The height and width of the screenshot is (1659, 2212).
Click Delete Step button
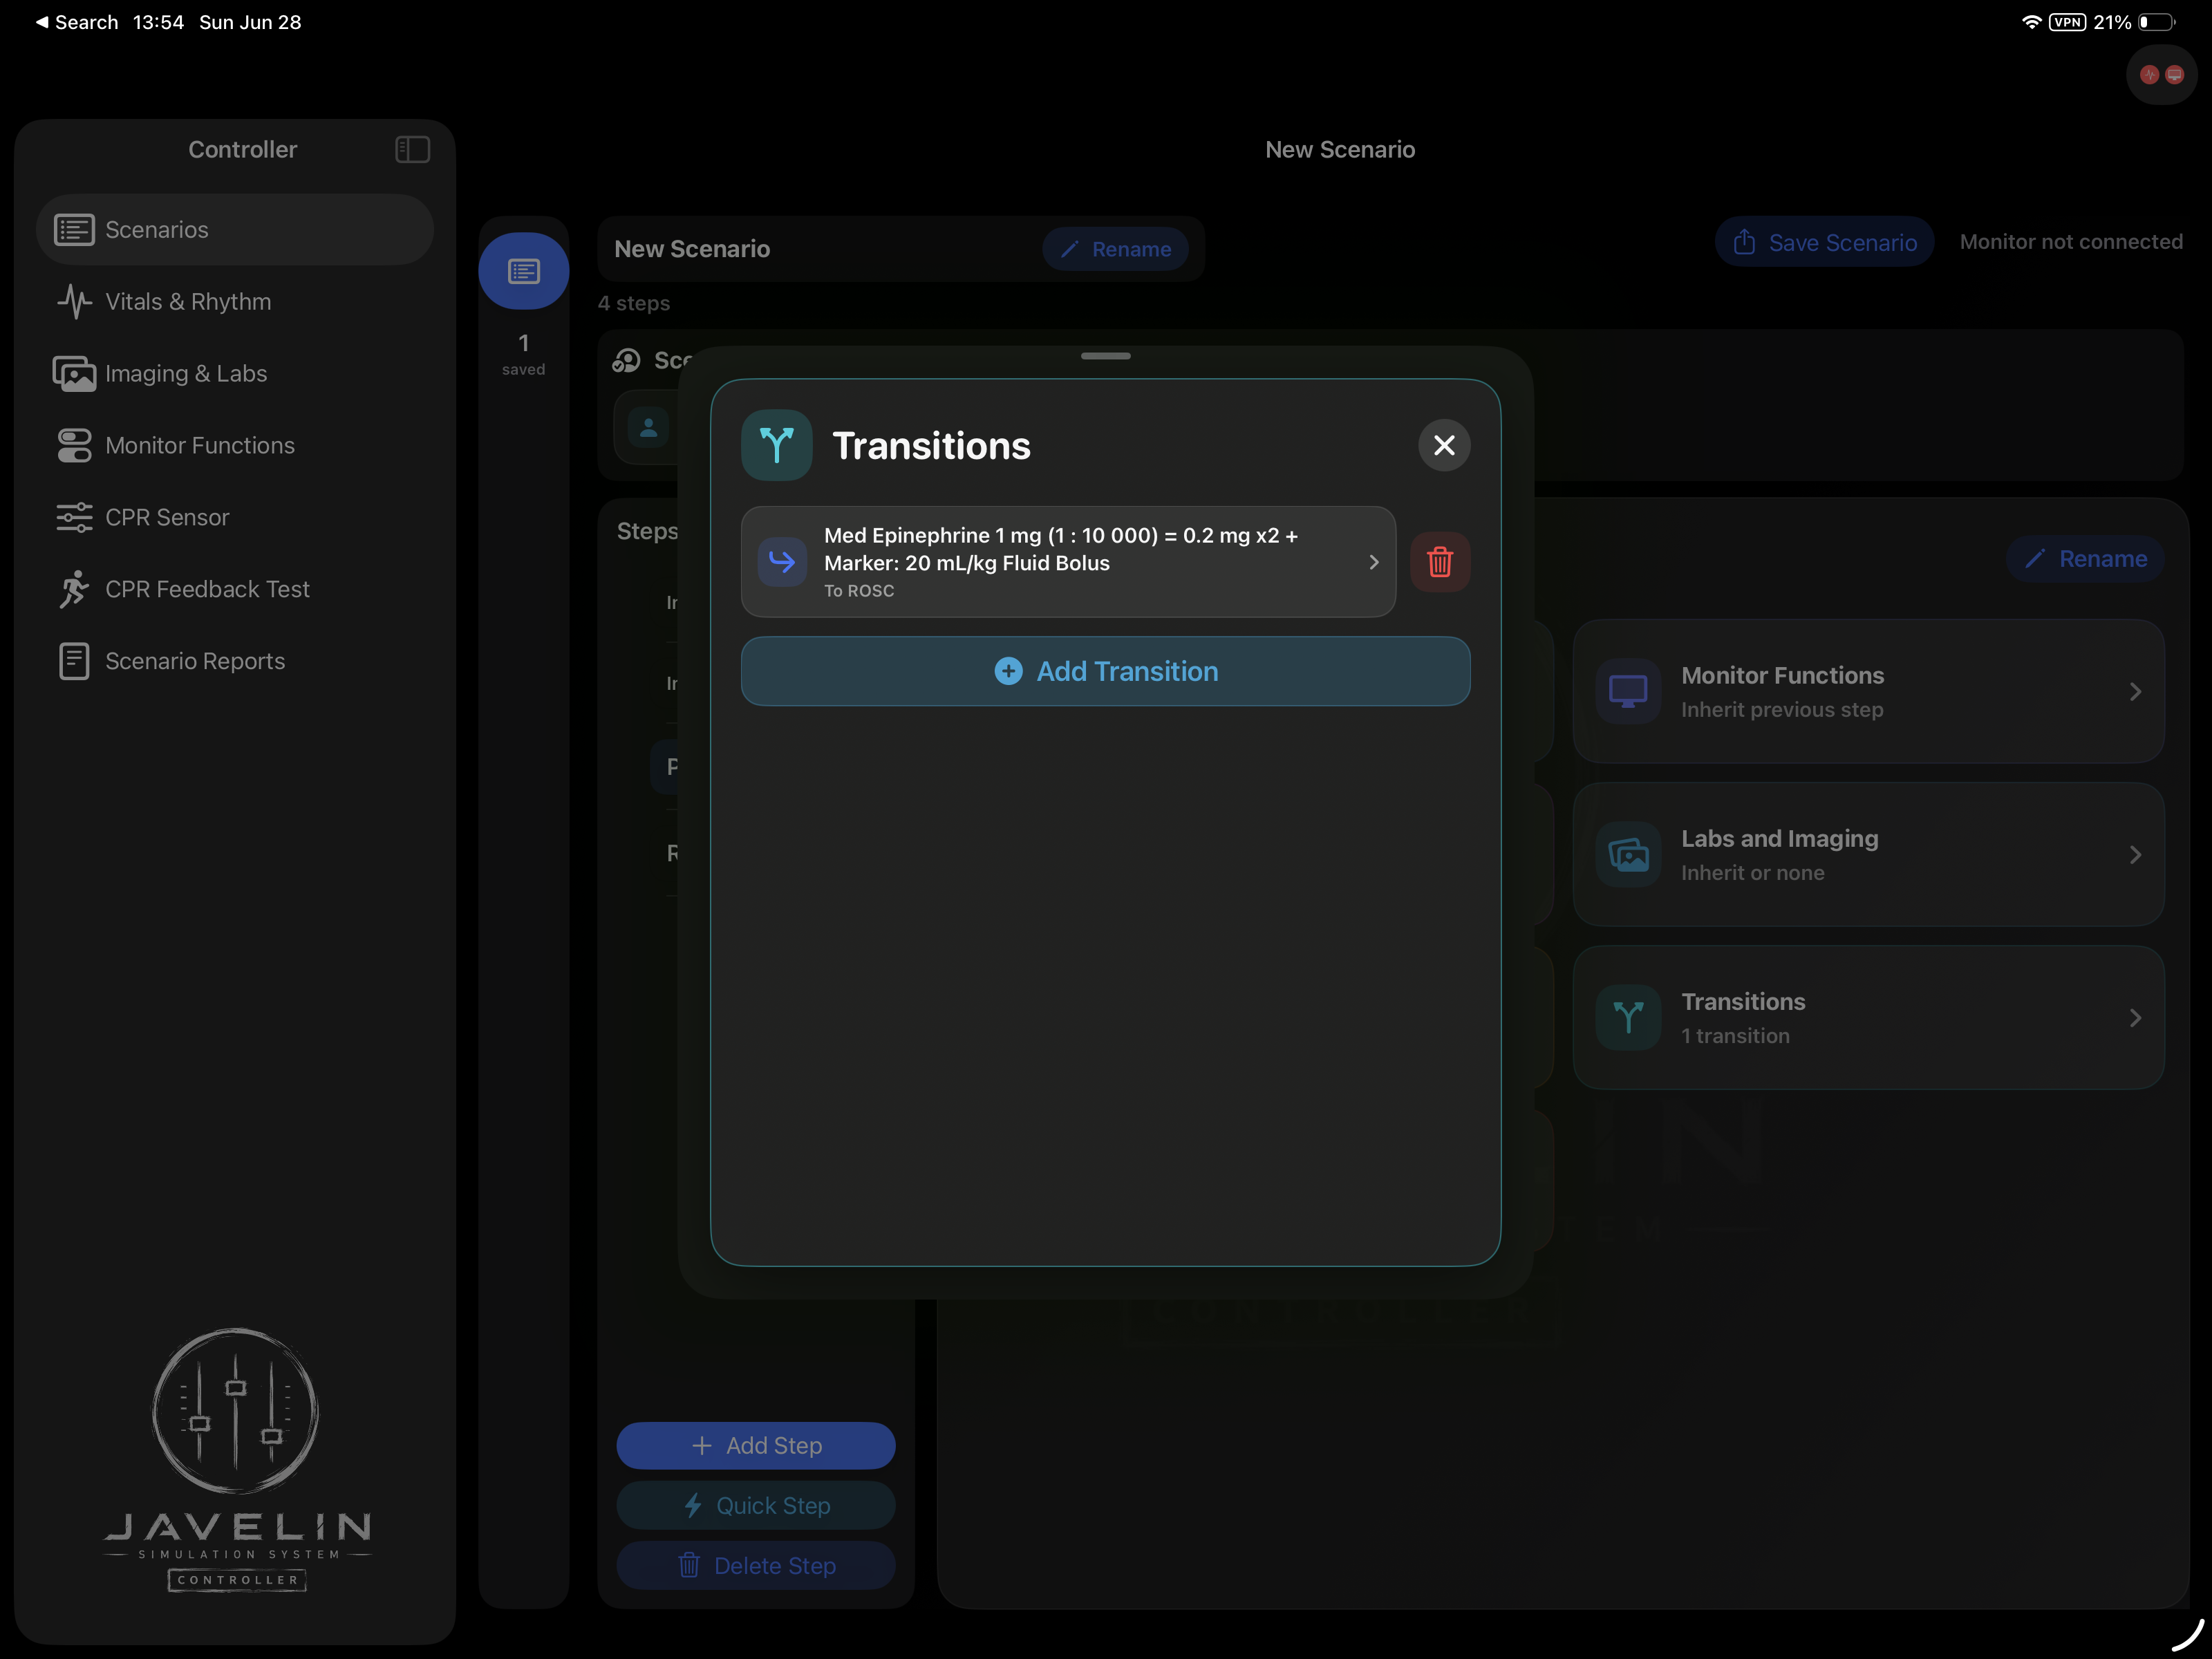[756, 1565]
